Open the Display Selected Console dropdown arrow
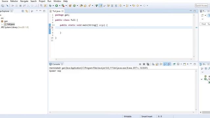This screenshot has height=118, width=210. click(181, 64)
